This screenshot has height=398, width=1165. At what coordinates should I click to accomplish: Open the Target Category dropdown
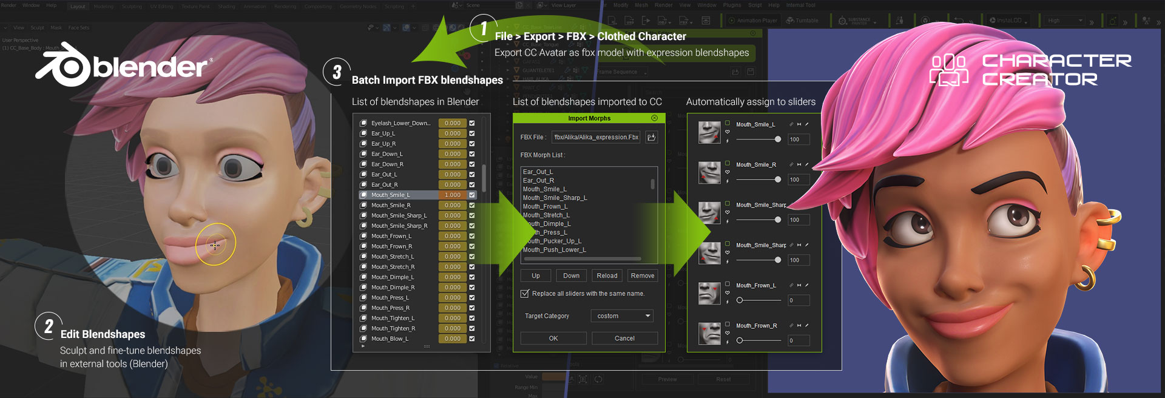pos(622,316)
